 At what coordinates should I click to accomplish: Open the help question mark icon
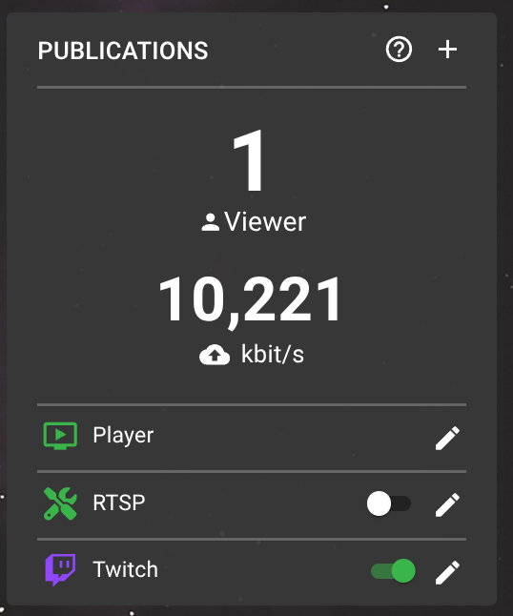click(x=399, y=50)
